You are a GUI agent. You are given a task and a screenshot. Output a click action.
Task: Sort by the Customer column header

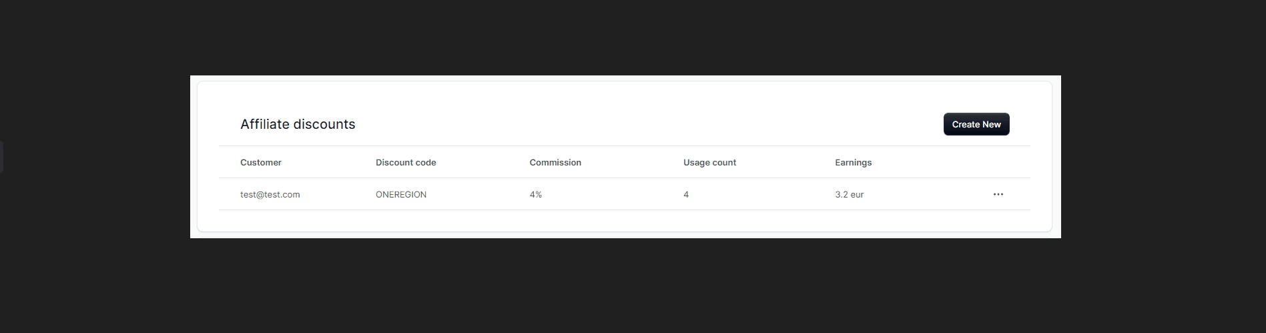[260, 162]
